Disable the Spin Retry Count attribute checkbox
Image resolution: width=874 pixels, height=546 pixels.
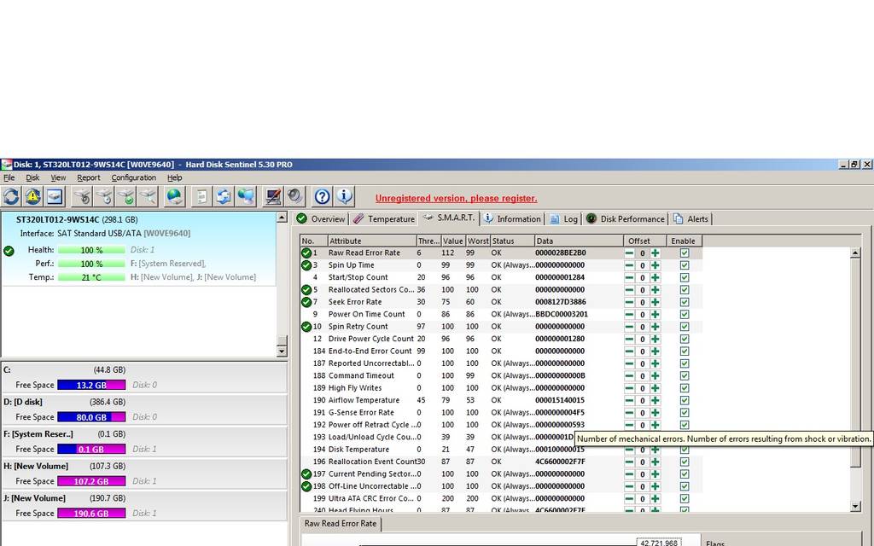coord(685,327)
